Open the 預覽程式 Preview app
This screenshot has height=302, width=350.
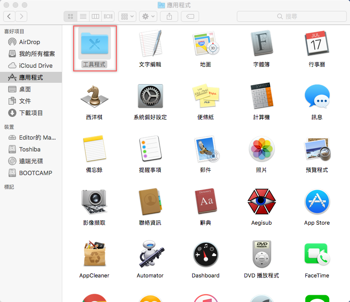coord(317,149)
